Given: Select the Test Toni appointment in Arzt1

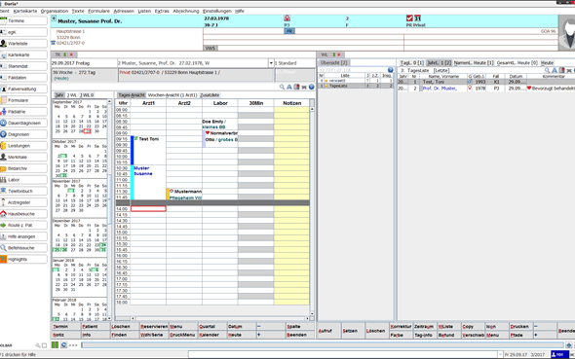Looking at the screenshot, I should (x=148, y=151).
